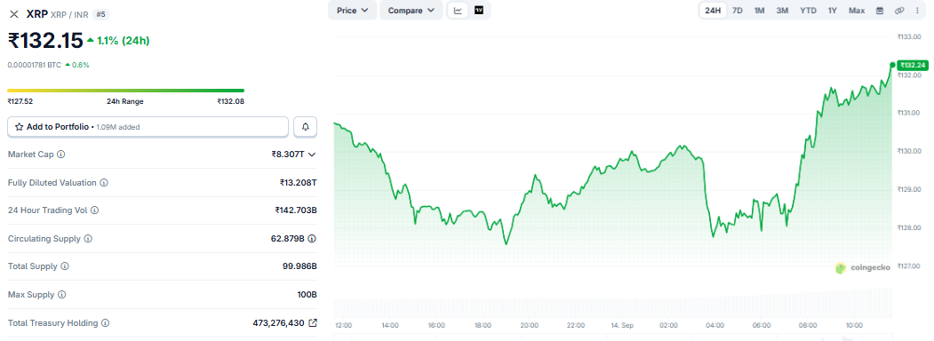Image resolution: width=934 pixels, height=341 pixels.
Task: Click Add to Portfolio button
Action: tap(148, 127)
